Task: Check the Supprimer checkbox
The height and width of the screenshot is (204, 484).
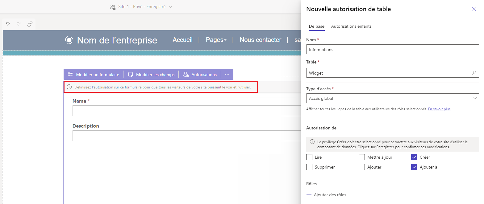Action: point(309,167)
